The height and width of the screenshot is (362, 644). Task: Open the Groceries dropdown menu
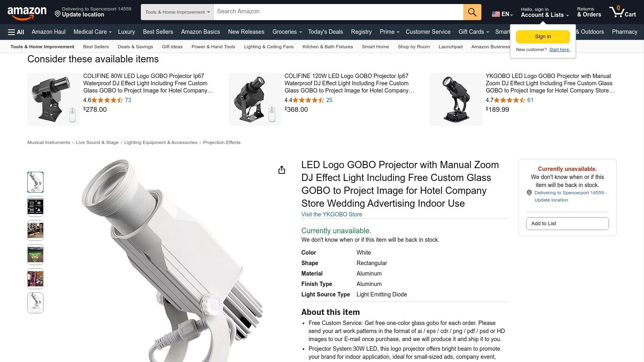pos(287,32)
